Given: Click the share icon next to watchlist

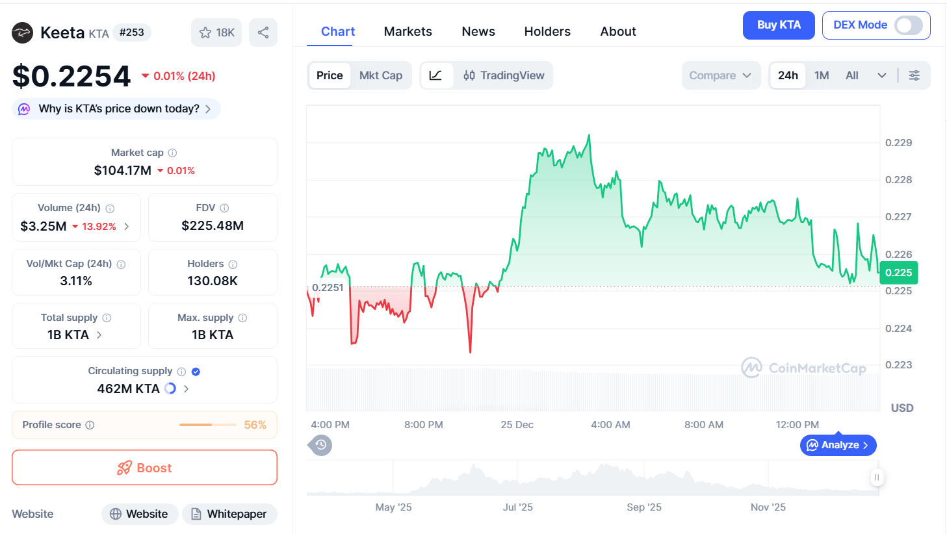Looking at the screenshot, I should tap(263, 32).
